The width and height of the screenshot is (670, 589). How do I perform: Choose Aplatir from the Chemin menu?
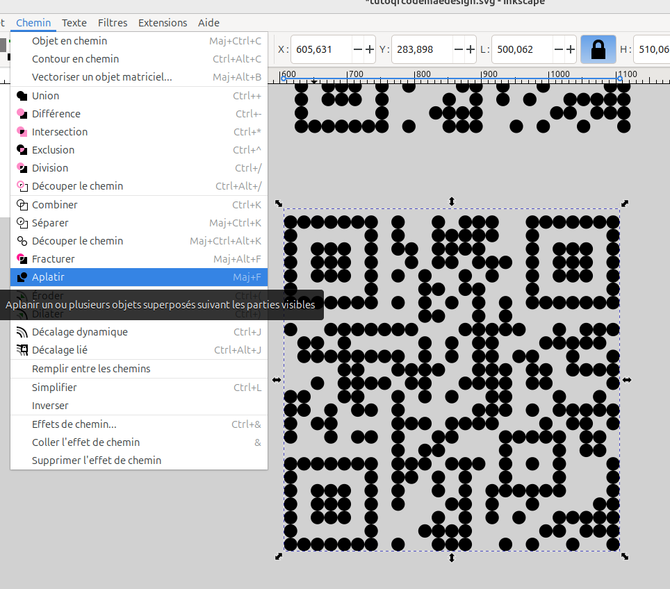tap(49, 277)
